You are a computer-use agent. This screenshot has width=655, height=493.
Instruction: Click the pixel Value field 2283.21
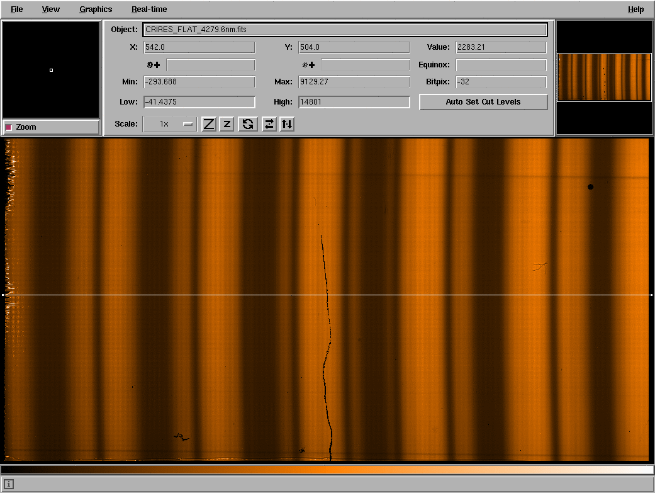coord(501,47)
